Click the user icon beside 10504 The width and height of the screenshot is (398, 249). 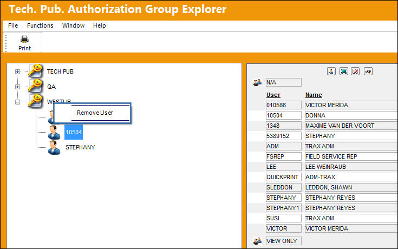point(54,132)
